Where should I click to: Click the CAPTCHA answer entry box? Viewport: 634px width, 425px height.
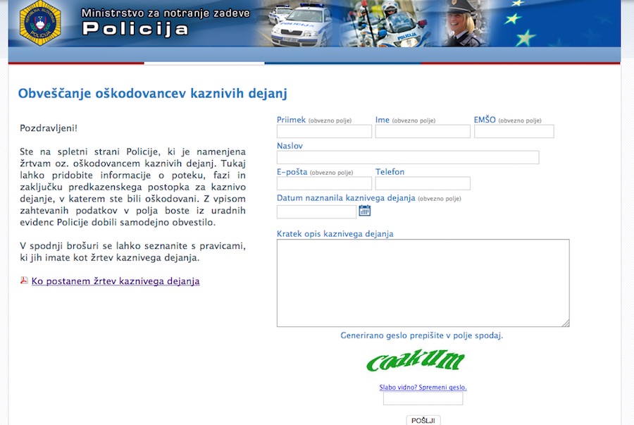coord(422,398)
